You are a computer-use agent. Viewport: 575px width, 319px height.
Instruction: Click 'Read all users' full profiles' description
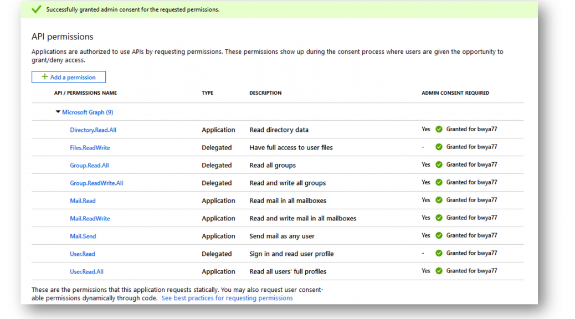click(288, 271)
